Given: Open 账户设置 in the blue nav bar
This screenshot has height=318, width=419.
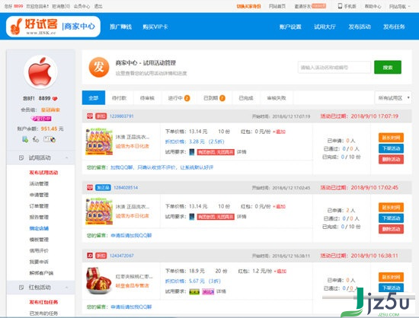Looking at the screenshot, I should pyautogui.click(x=290, y=27).
